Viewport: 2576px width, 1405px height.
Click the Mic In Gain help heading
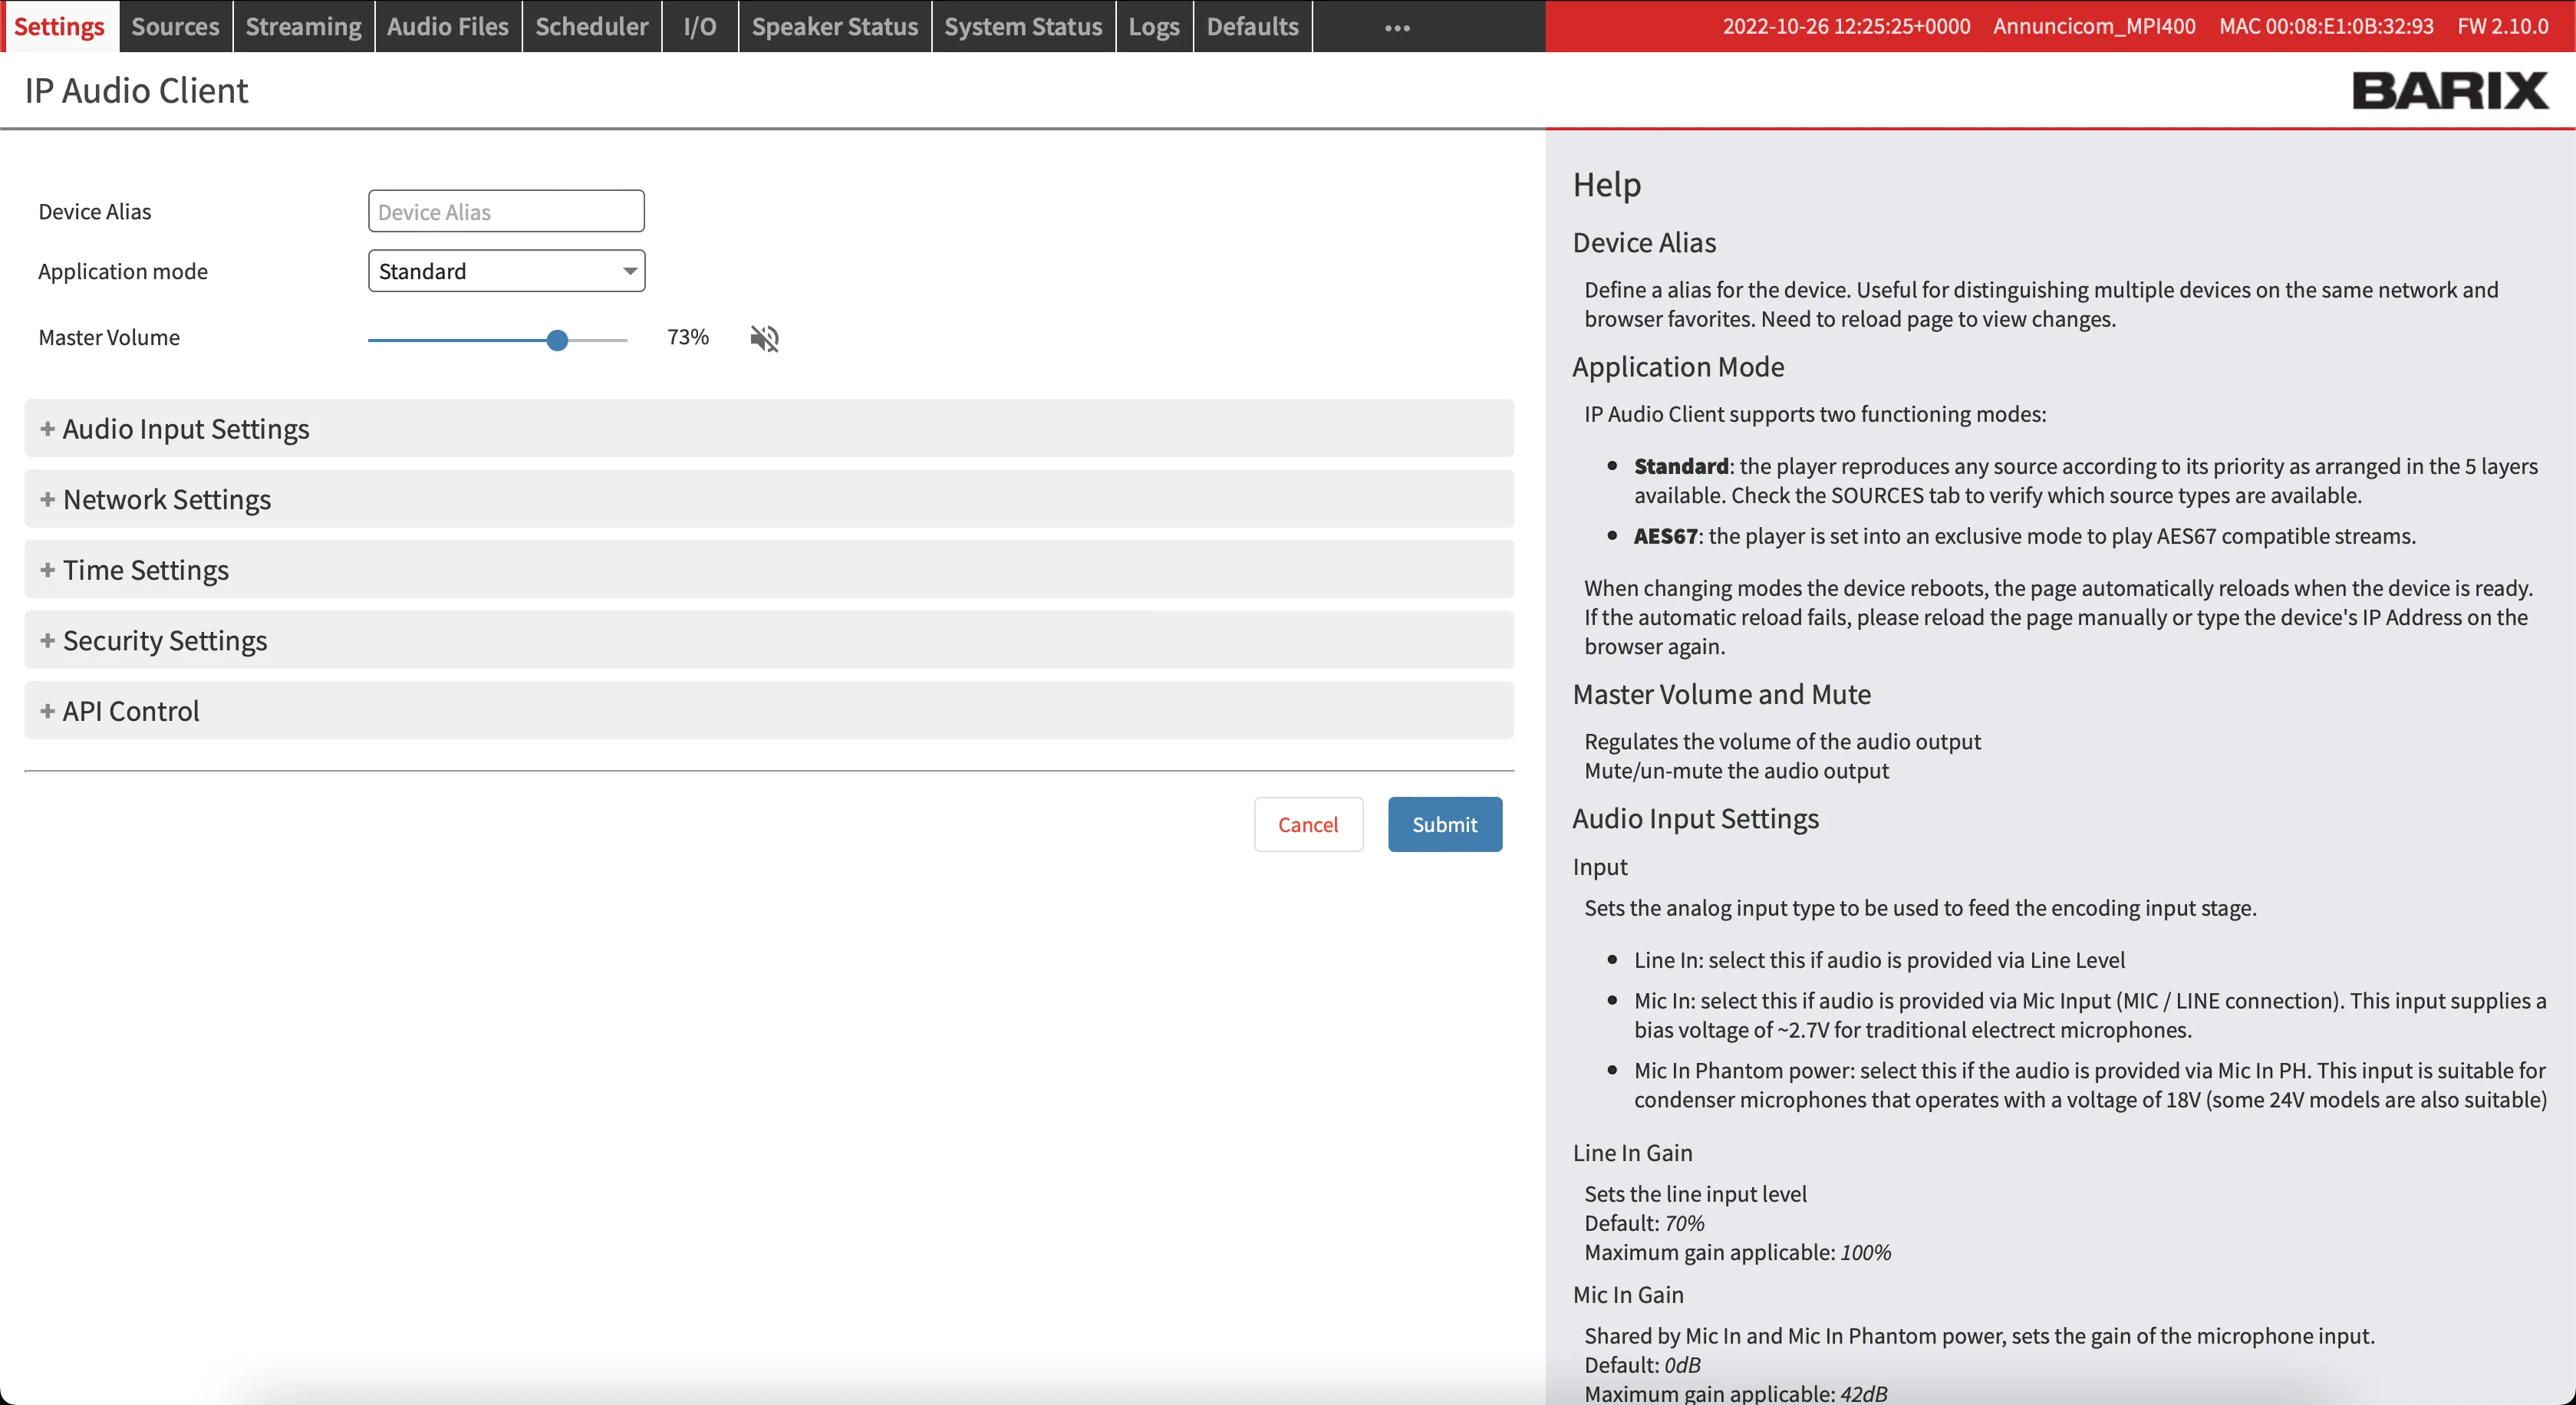pyautogui.click(x=1628, y=1295)
